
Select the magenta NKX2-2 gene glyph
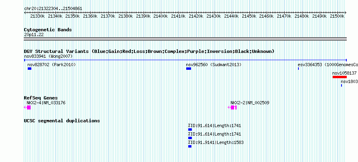pyautogui.click(x=232, y=107)
